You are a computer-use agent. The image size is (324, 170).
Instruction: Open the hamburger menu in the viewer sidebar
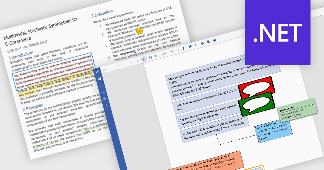coord(98,72)
